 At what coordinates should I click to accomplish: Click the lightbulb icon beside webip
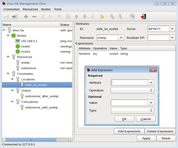(x=18, y=62)
